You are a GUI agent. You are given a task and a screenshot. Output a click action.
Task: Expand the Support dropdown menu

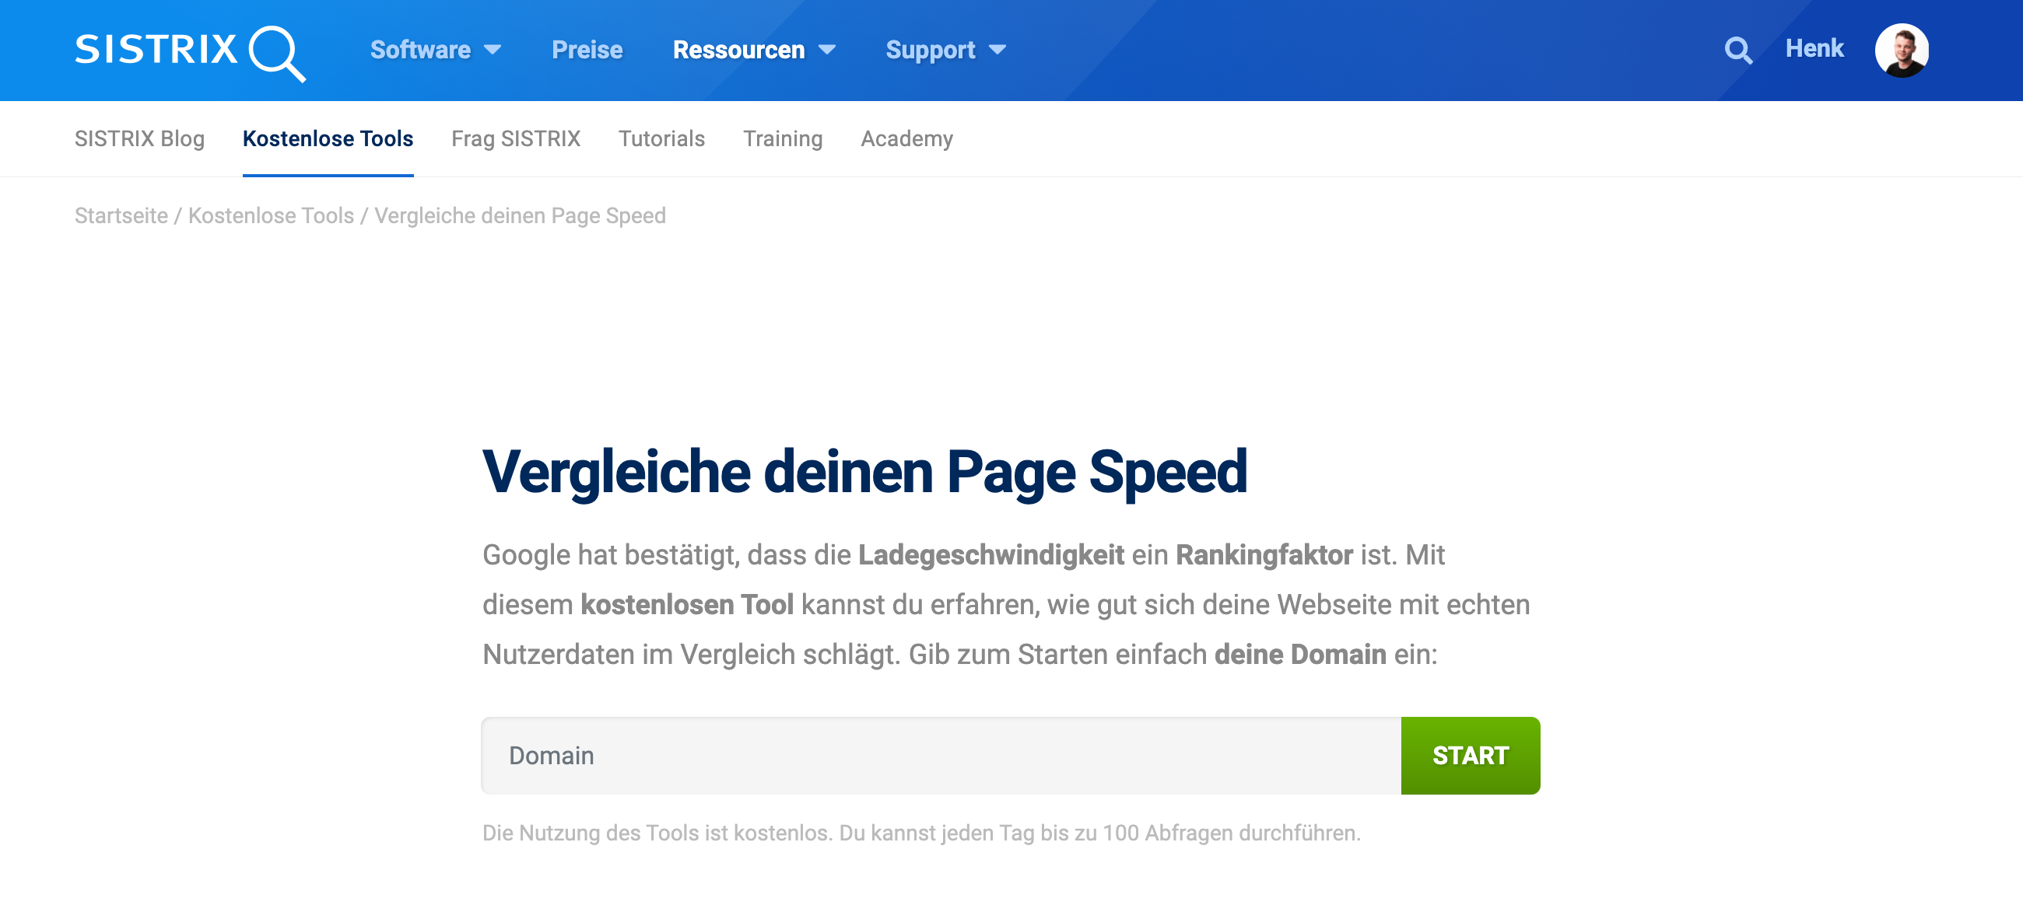coord(945,51)
